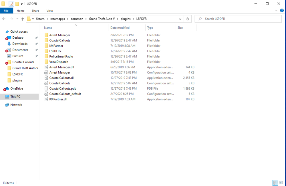286x186 pixels.
Task: Click the refresh button in the address bar
Action: (x=188, y=19)
